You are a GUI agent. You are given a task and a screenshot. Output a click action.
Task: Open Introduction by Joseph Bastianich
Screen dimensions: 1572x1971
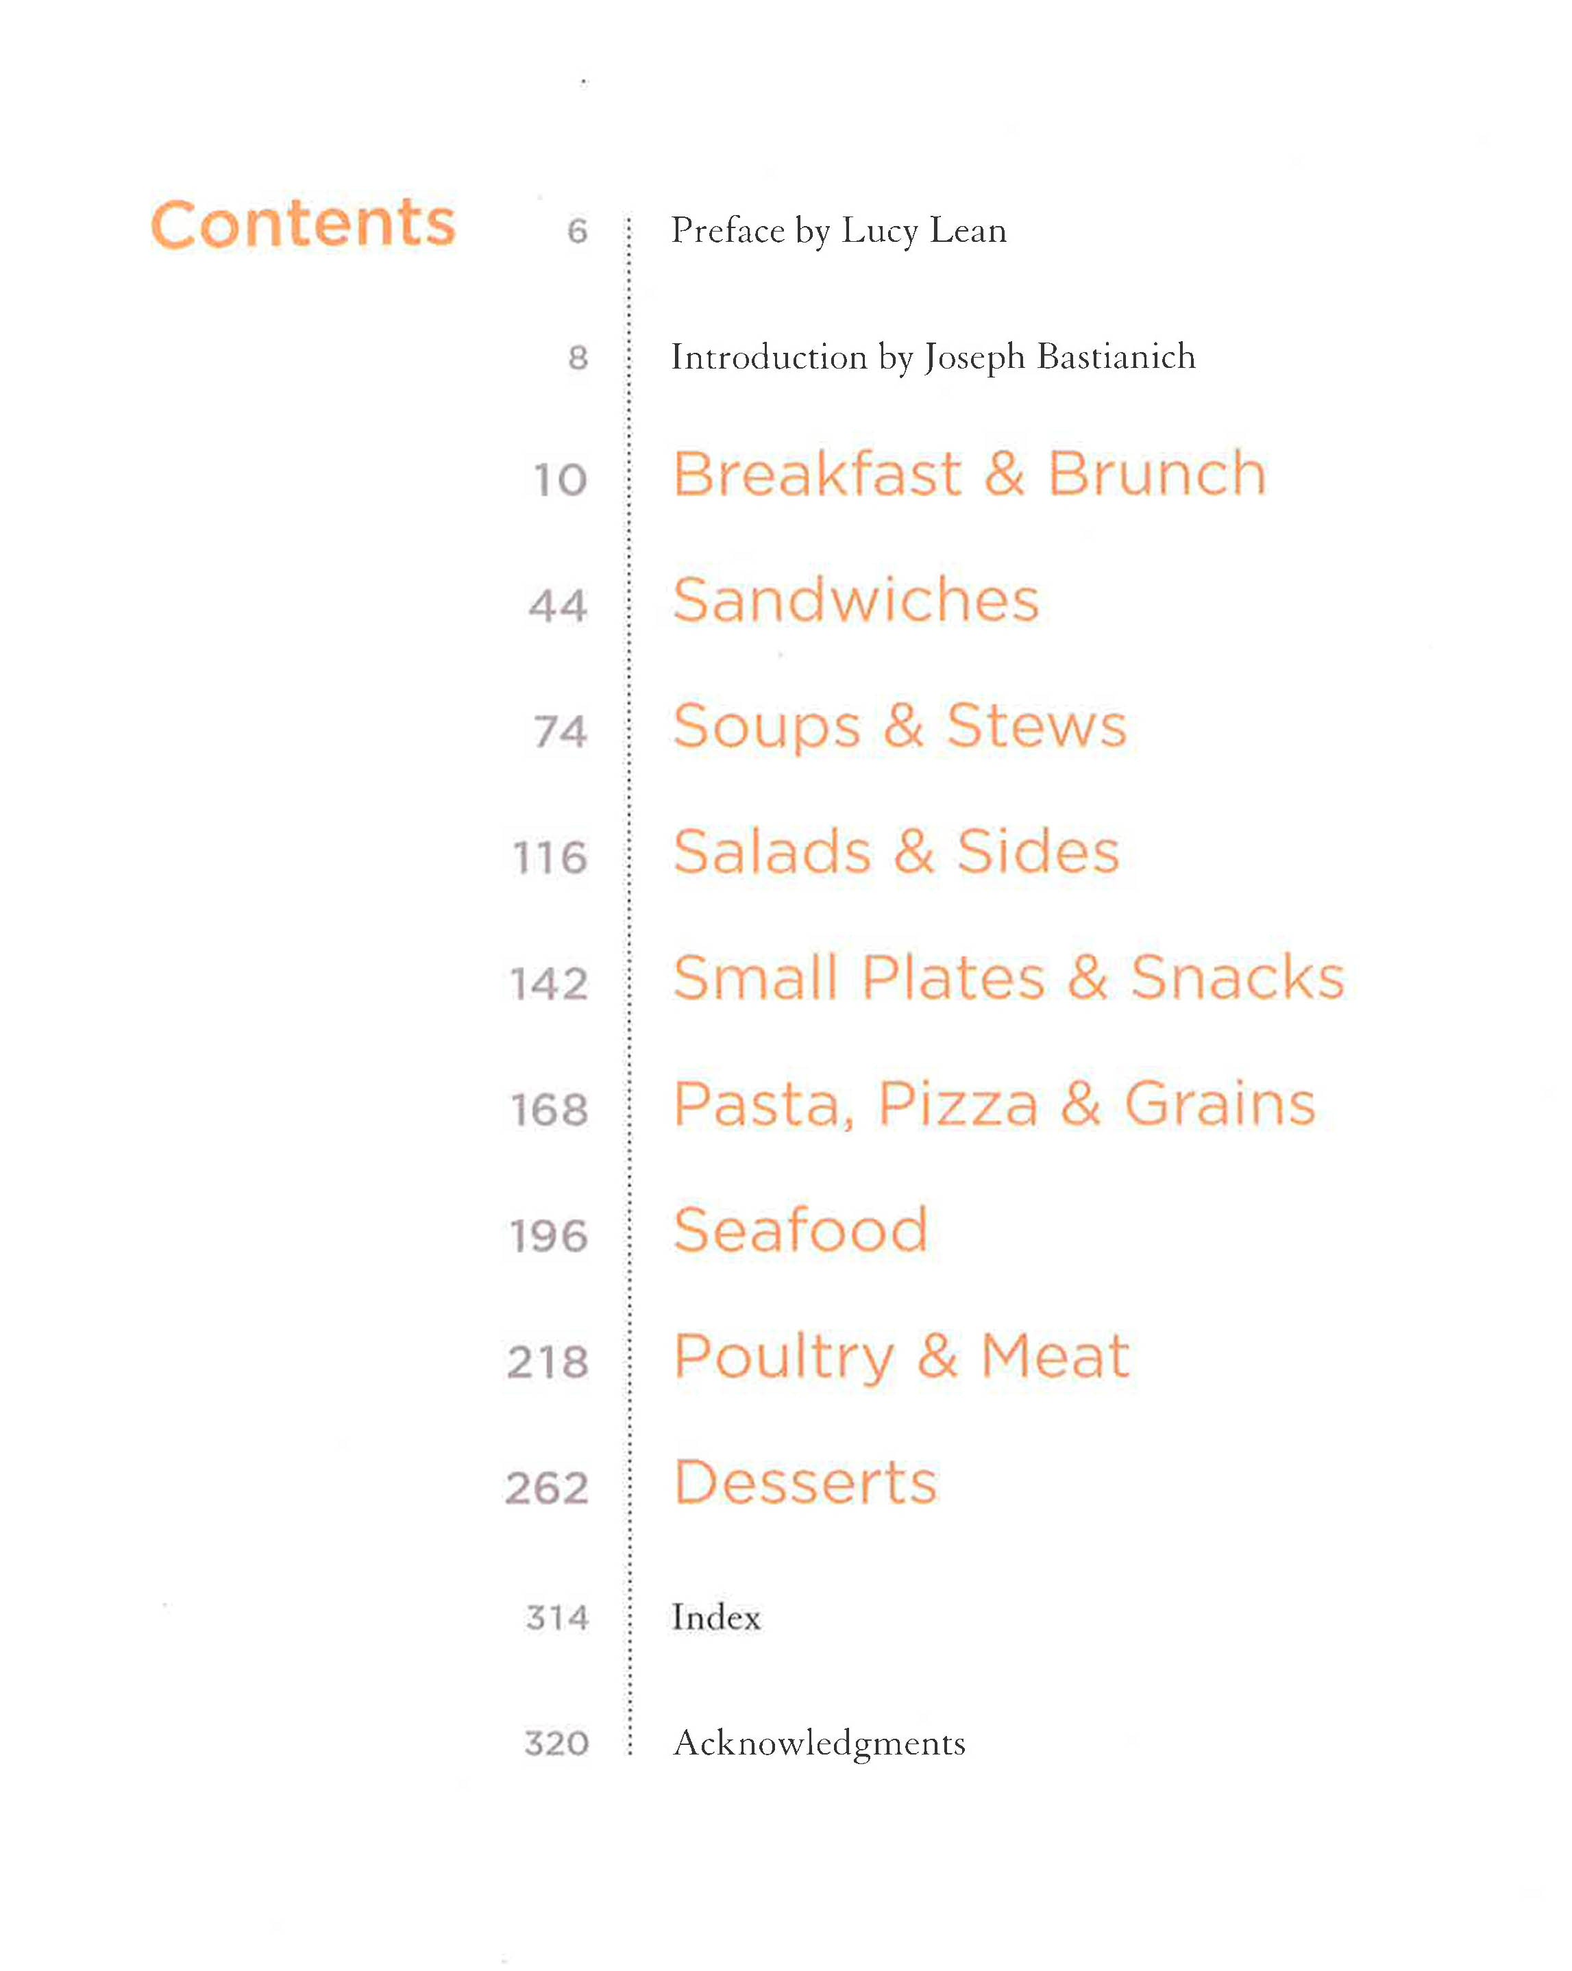click(933, 356)
